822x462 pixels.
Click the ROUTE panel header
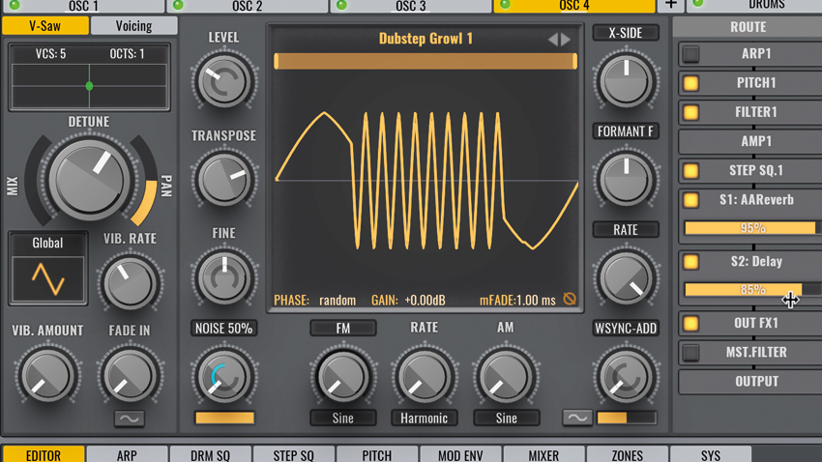coord(748,27)
